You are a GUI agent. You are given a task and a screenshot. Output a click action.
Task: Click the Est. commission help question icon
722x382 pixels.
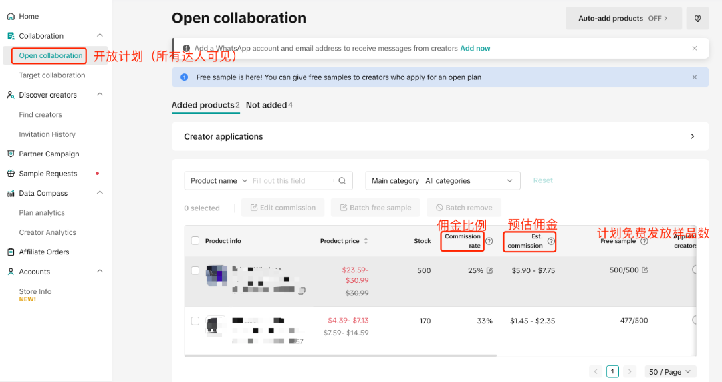click(x=551, y=241)
